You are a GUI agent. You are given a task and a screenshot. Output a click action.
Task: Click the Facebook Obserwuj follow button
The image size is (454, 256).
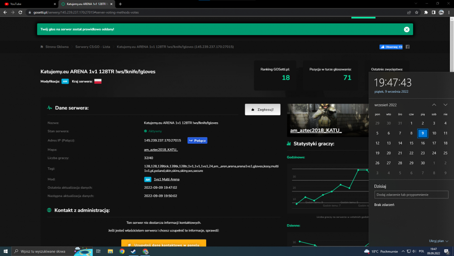[391, 47]
